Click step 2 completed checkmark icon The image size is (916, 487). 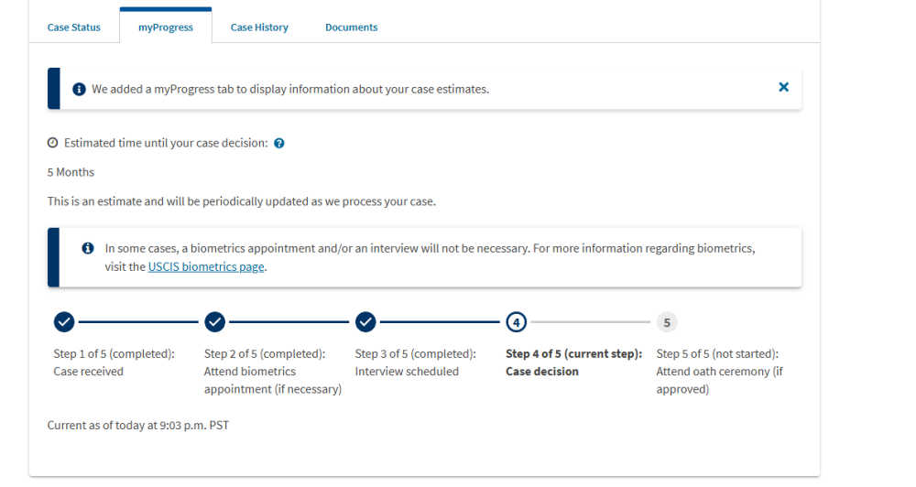[214, 322]
